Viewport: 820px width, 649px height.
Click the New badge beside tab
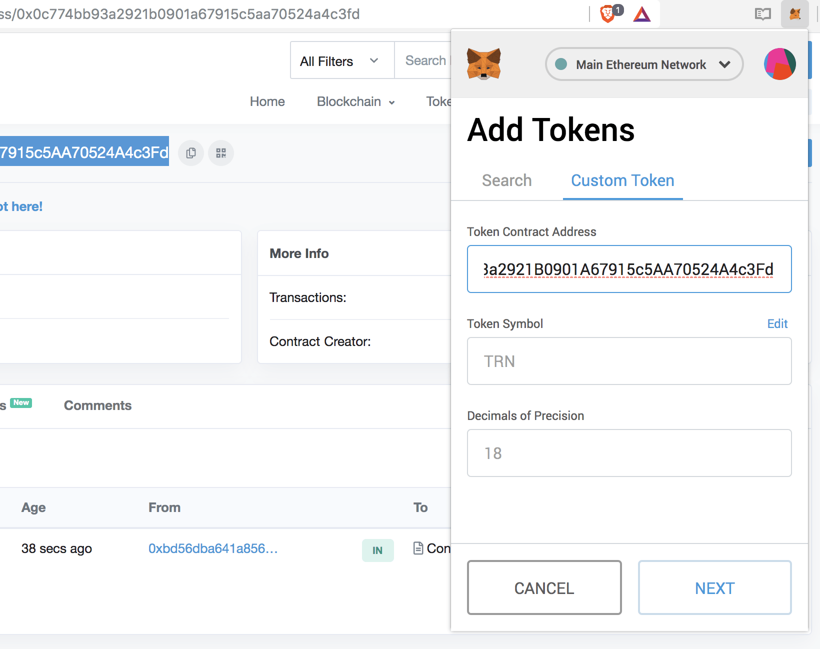coord(21,402)
